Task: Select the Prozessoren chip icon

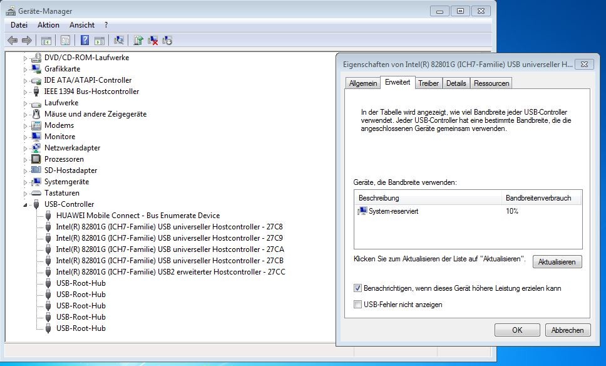Action: pyautogui.click(x=36, y=159)
